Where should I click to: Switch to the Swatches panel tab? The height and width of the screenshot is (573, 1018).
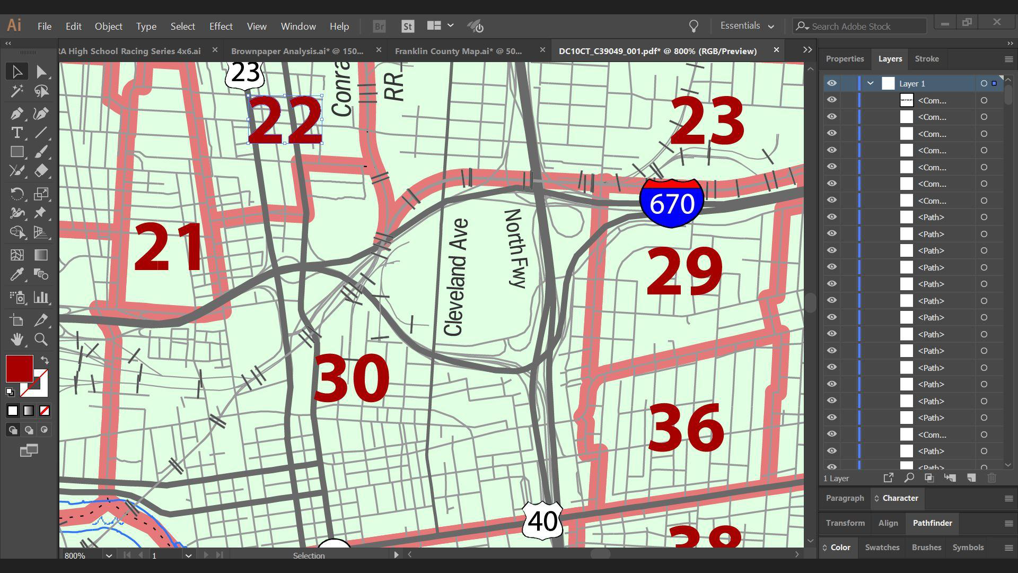[882, 548]
